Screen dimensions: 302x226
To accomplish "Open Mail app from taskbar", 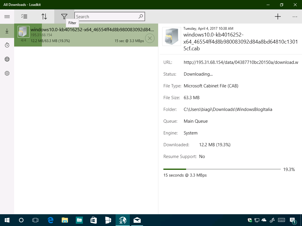I will 137,220.
